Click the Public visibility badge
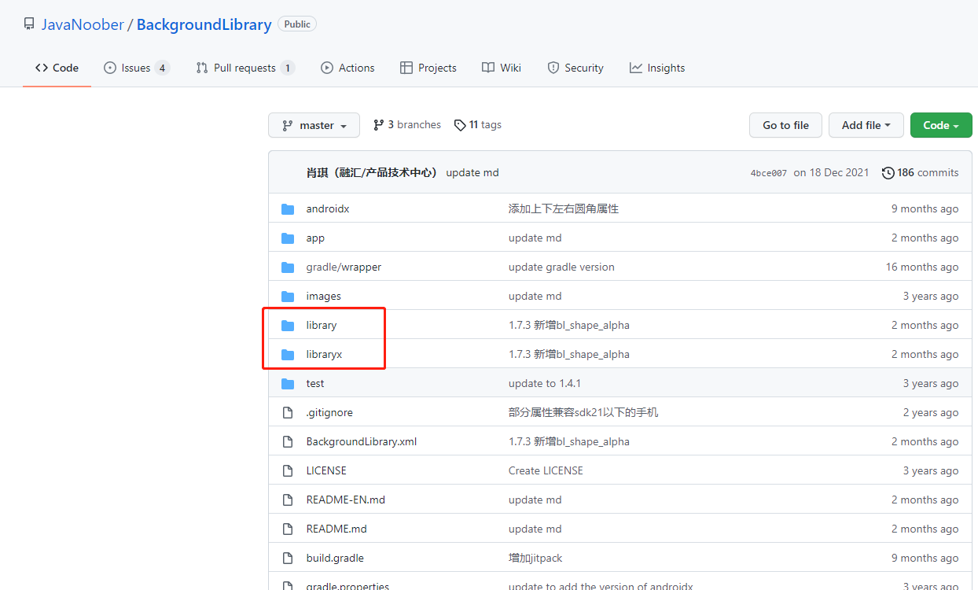The height and width of the screenshot is (590, 978). click(297, 24)
